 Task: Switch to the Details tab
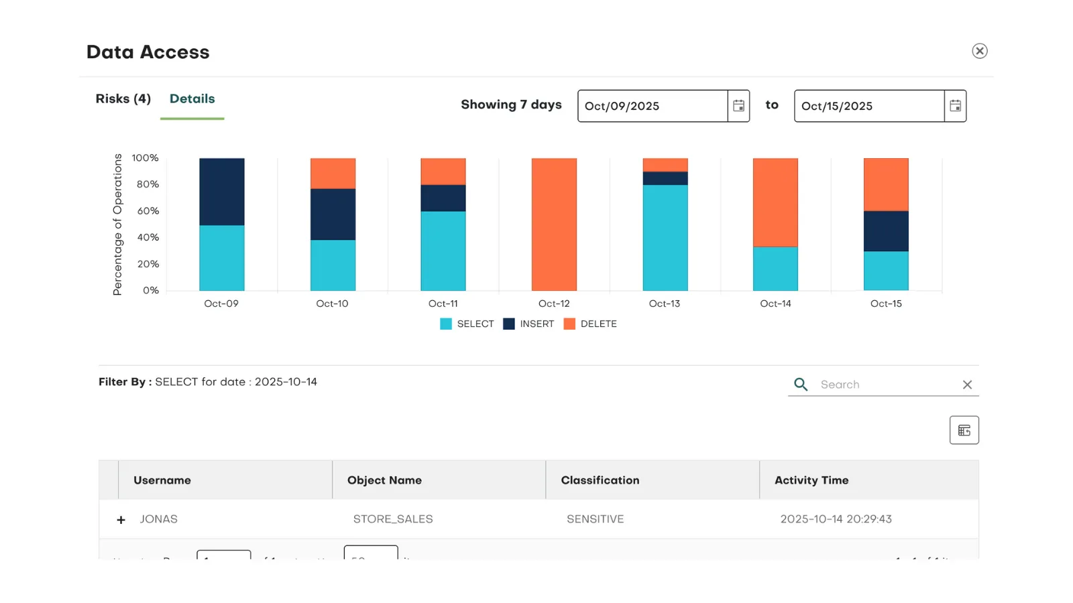192,98
